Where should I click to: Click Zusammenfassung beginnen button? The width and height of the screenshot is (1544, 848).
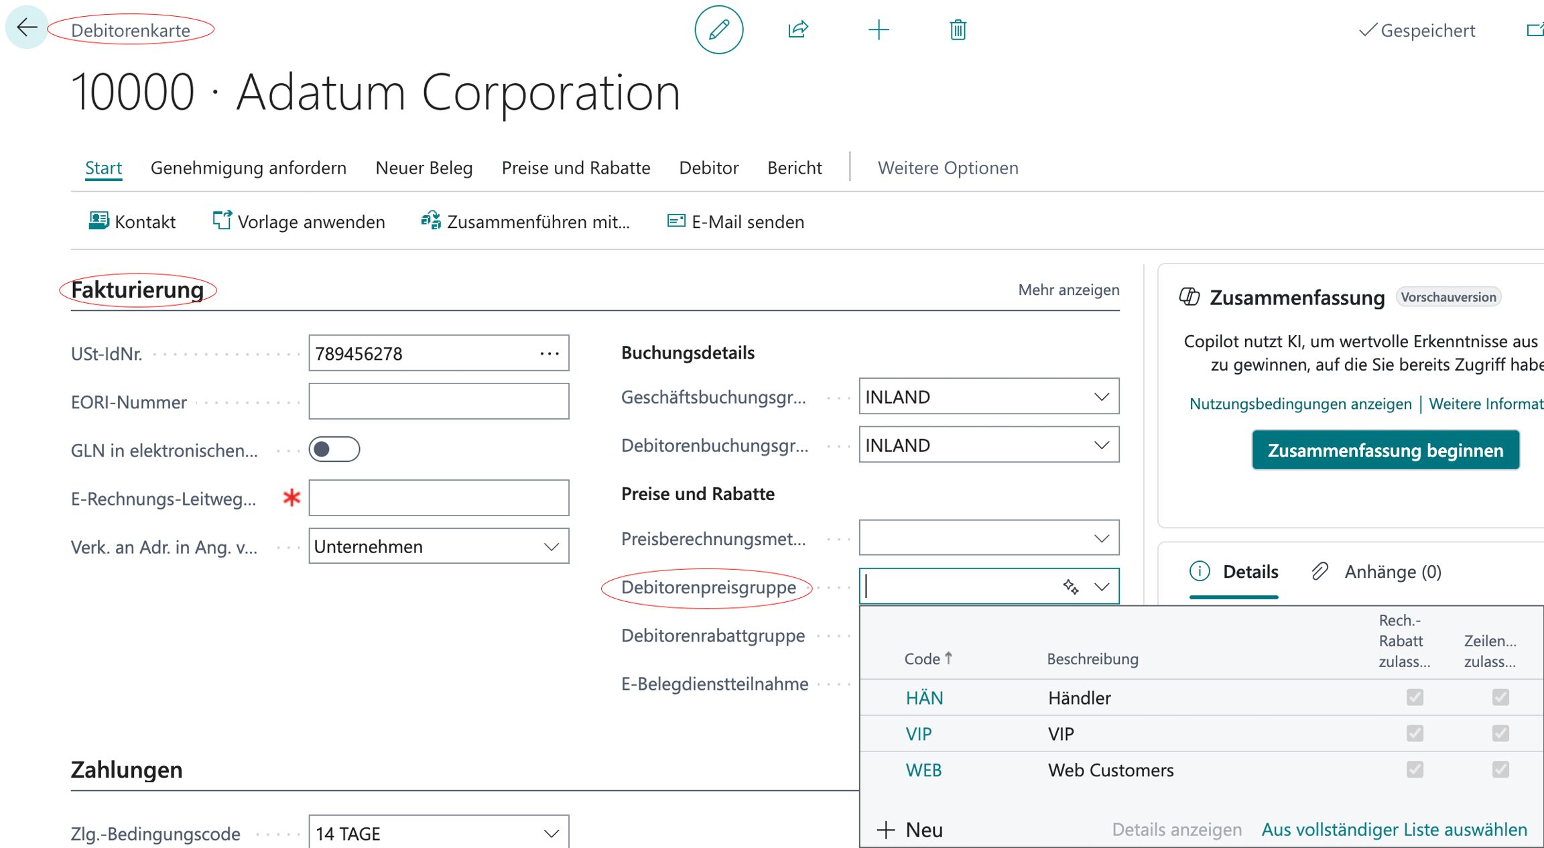tap(1386, 450)
